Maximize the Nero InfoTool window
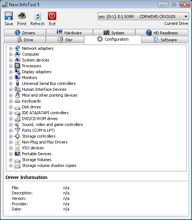 coord(174,5)
